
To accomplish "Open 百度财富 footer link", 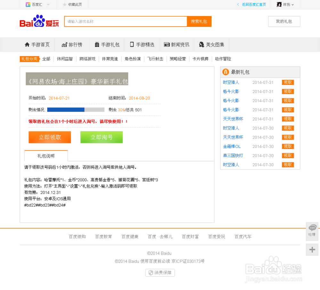I will pyautogui.click(x=190, y=237).
